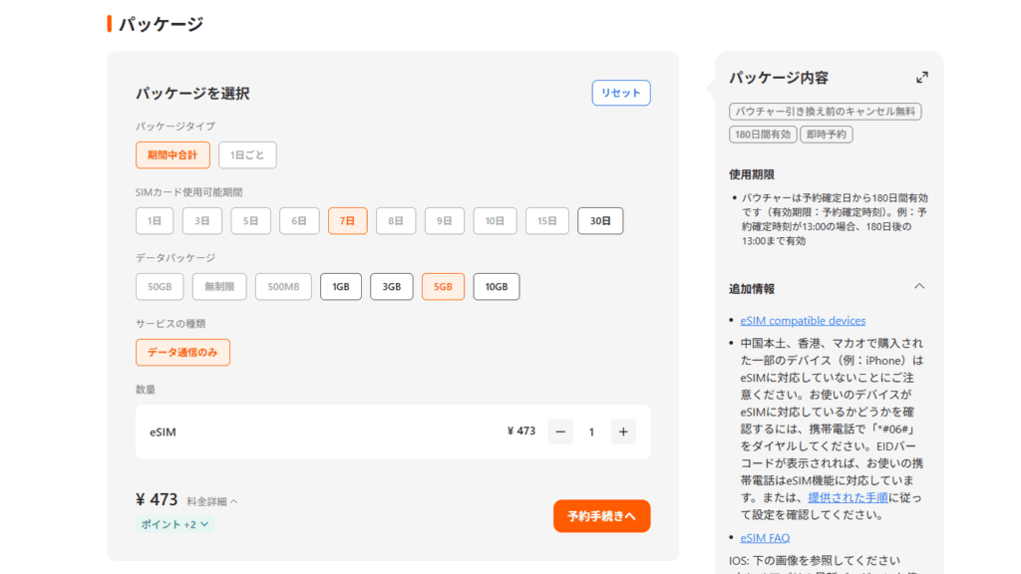Open the ポイント +2 dropdown
Screen dimensions: 1021x574
(x=174, y=524)
